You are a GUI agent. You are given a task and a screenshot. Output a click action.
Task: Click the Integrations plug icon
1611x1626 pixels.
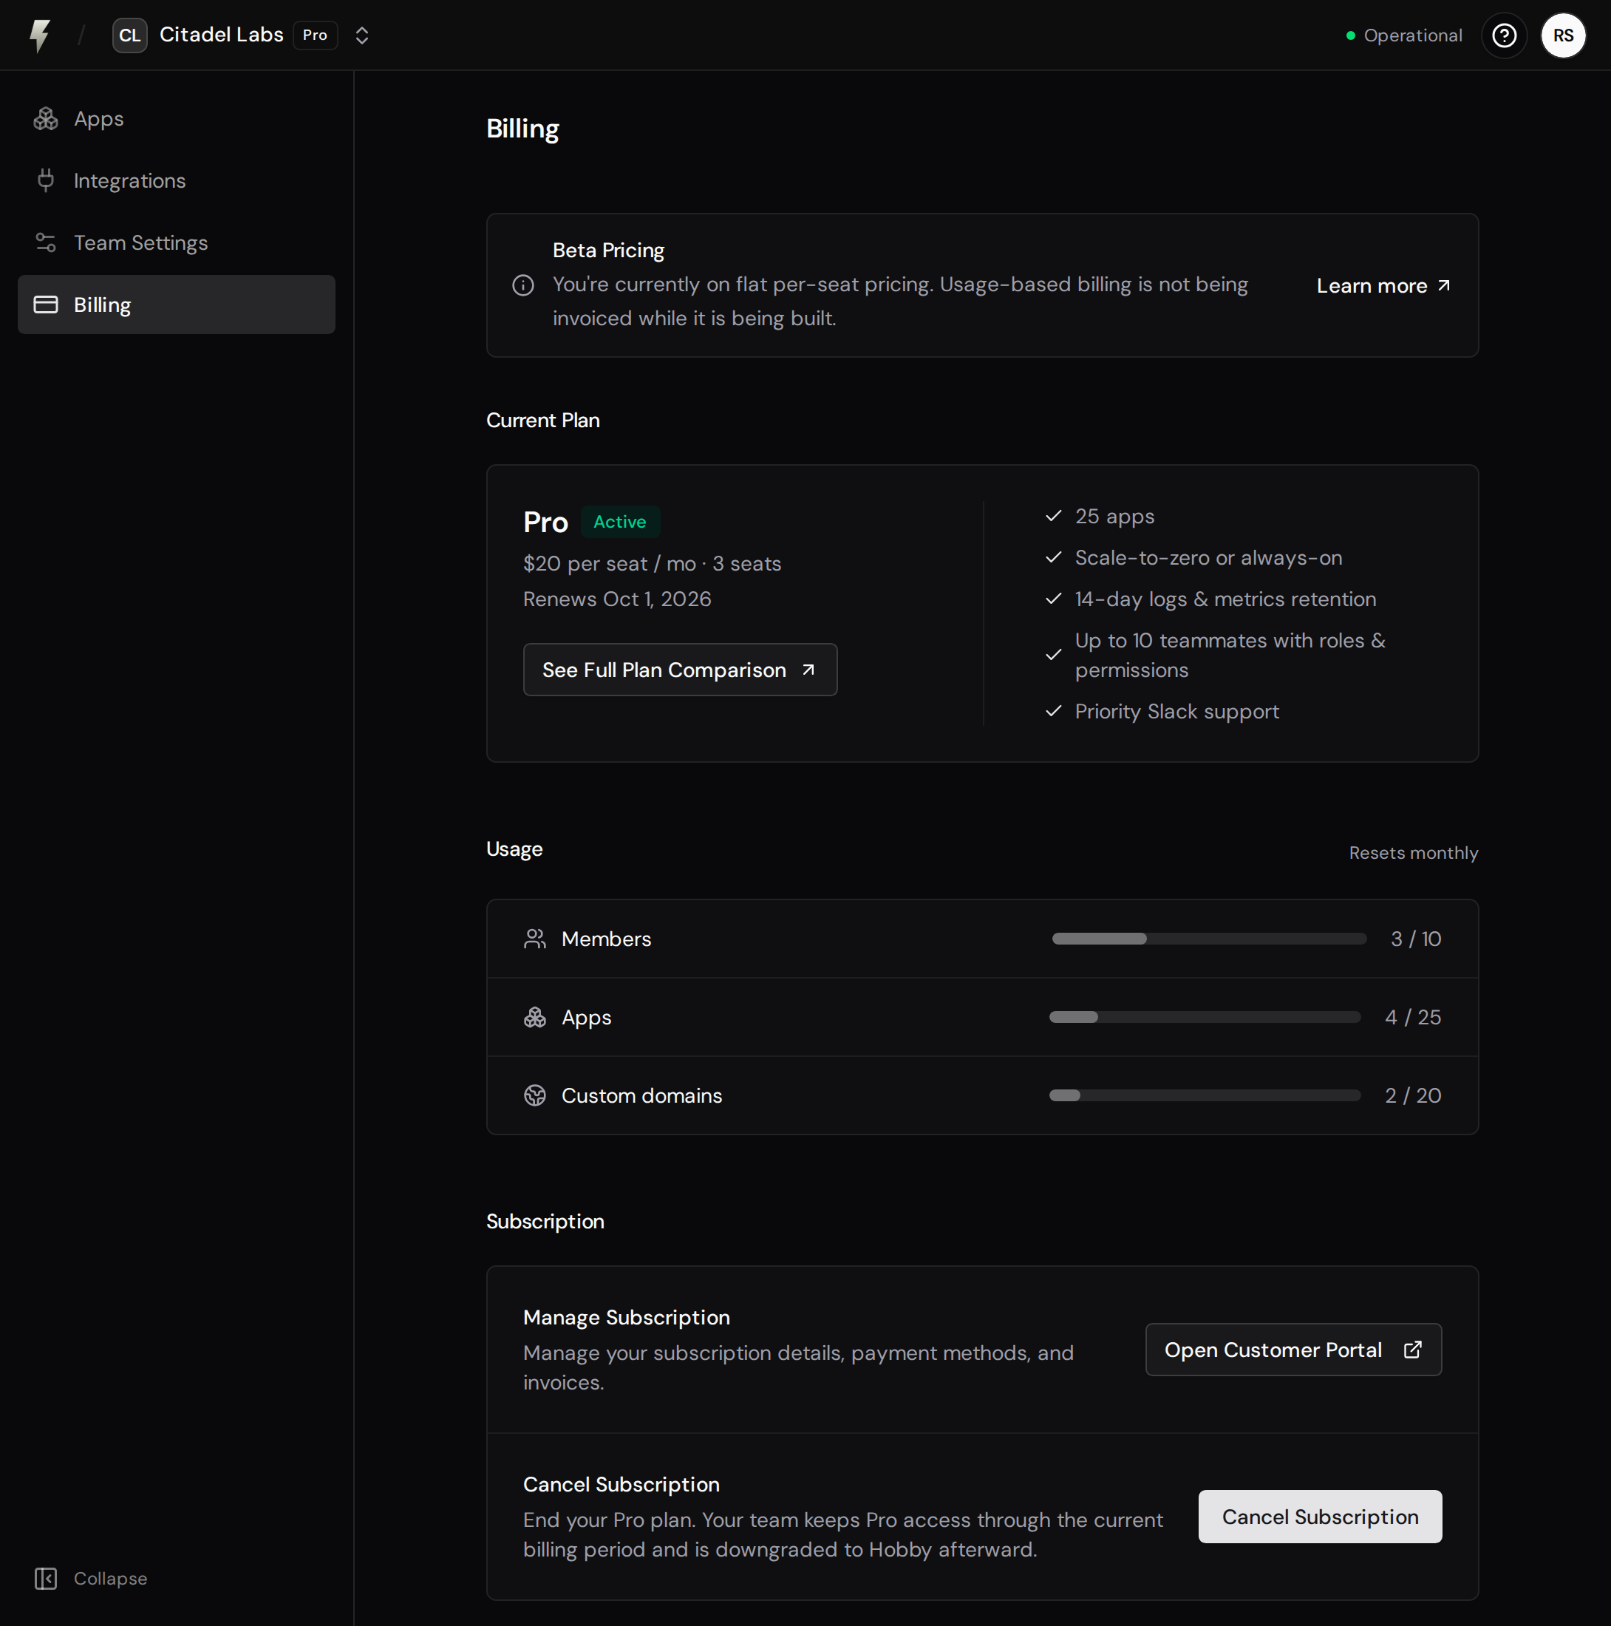[x=46, y=180]
